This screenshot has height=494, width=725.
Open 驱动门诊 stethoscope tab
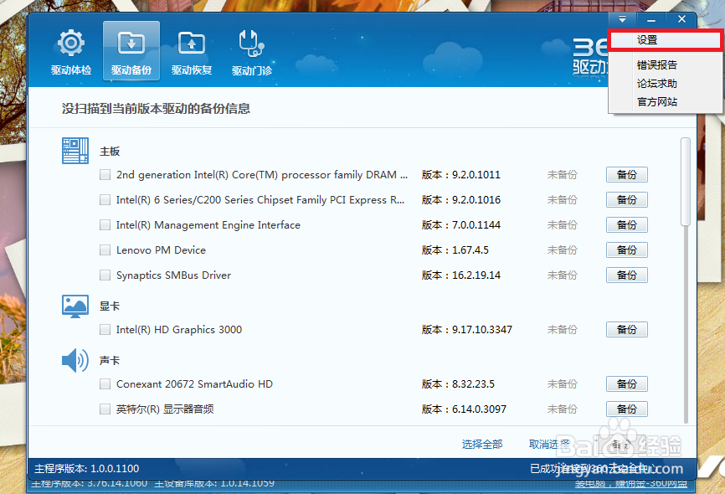click(251, 51)
